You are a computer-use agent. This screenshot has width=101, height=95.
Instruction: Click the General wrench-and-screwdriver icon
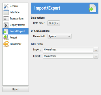(6, 6)
